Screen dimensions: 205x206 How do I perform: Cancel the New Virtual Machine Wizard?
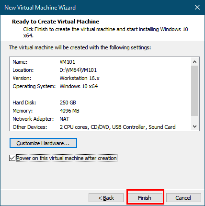[183, 198]
